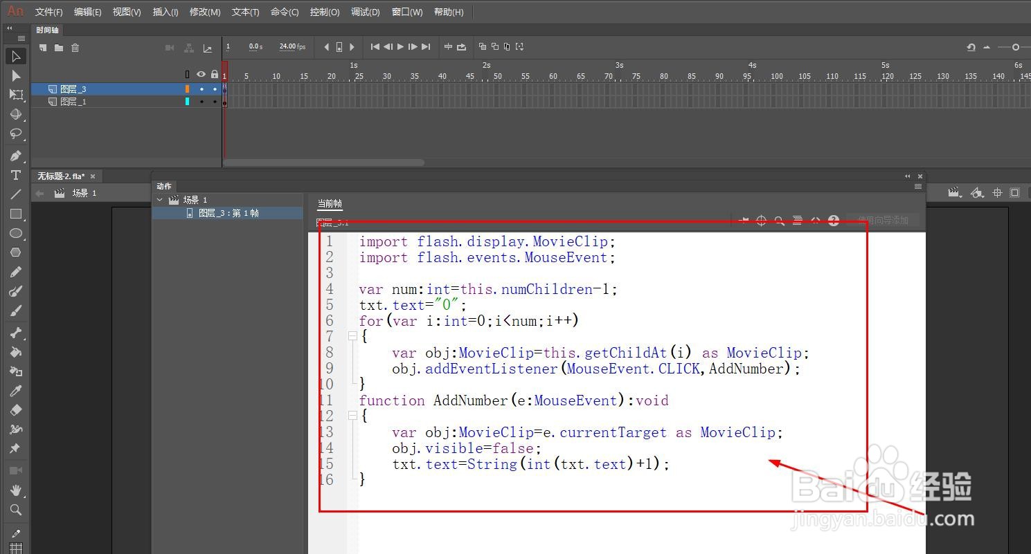Select the Oval tool
Viewport: 1031px width, 554px height.
[16, 233]
